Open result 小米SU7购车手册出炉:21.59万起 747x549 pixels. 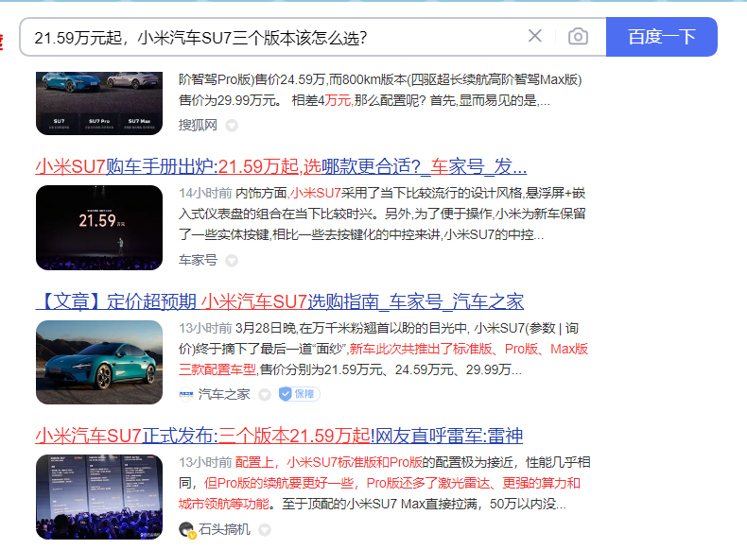pyautogui.click(x=281, y=166)
